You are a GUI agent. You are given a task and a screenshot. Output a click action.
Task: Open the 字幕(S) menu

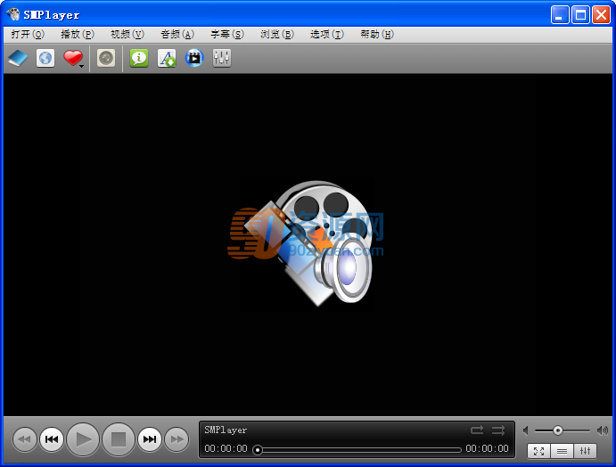pyautogui.click(x=227, y=35)
